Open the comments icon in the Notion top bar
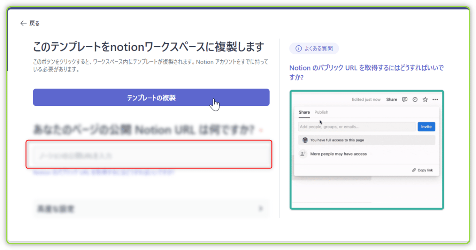The width and height of the screenshot is (476, 250). 405,99
